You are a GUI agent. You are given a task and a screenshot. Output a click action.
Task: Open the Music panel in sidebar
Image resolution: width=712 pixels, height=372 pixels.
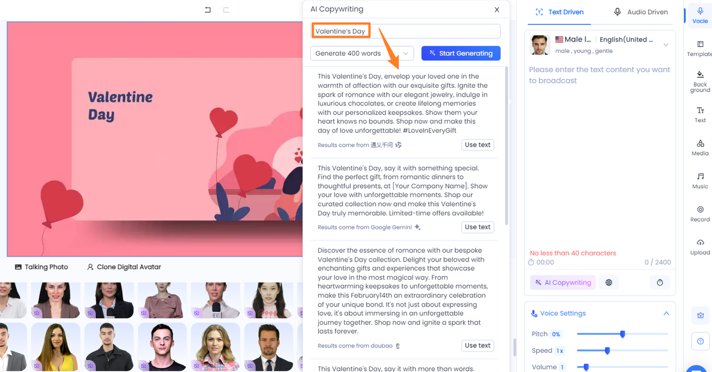point(700,180)
